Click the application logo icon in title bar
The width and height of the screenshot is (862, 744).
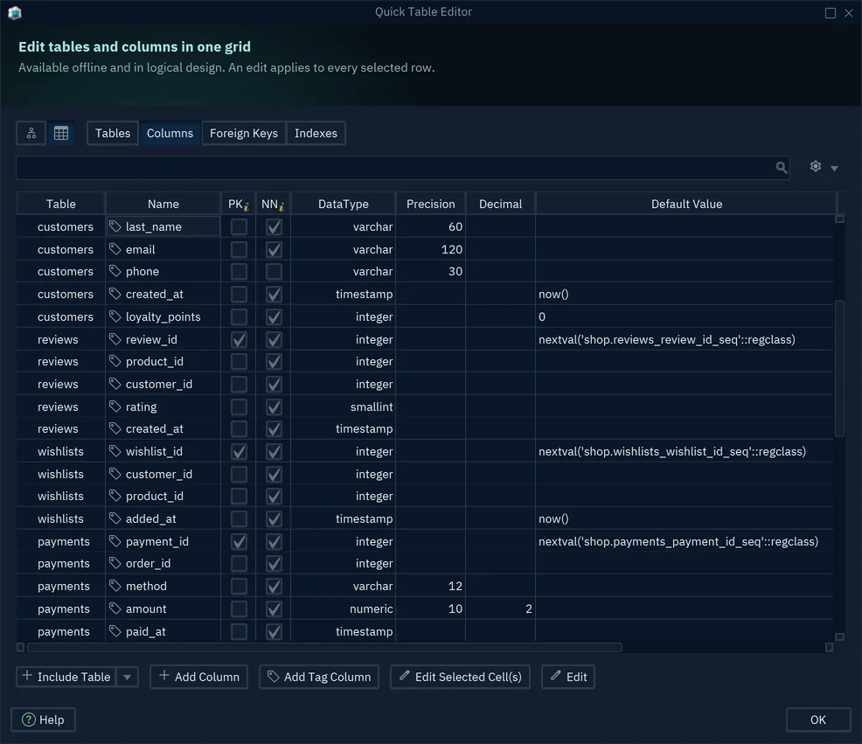pyautogui.click(x=15, y=12)
